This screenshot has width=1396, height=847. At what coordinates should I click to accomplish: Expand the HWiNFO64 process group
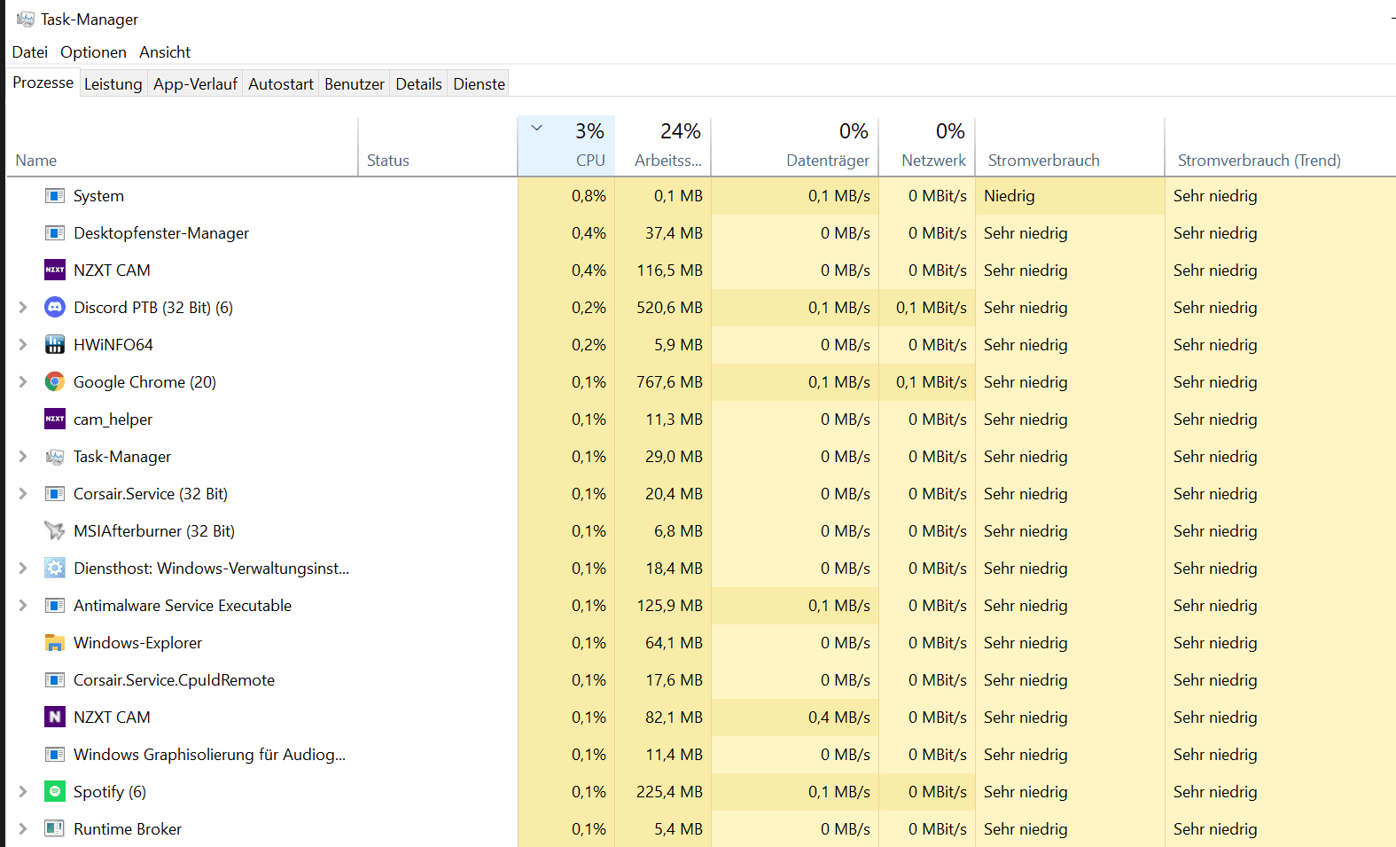coord(23,345)
